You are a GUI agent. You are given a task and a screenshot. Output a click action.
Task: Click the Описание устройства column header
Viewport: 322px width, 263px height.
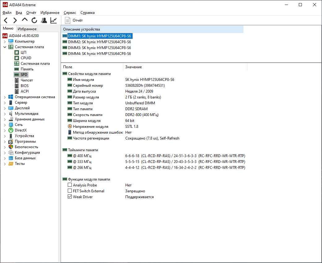[x=152, y=29]
